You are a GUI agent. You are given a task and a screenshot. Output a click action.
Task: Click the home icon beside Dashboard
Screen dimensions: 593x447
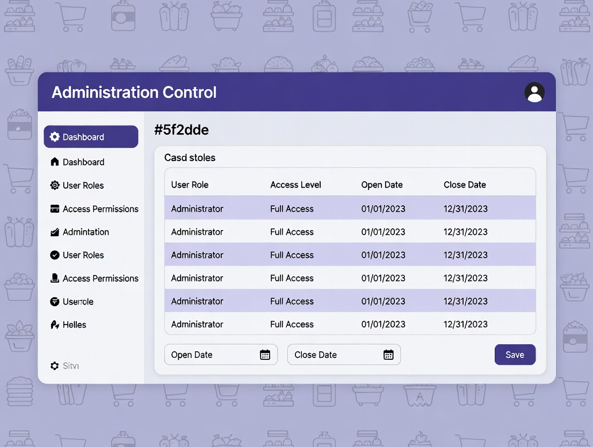54,162
